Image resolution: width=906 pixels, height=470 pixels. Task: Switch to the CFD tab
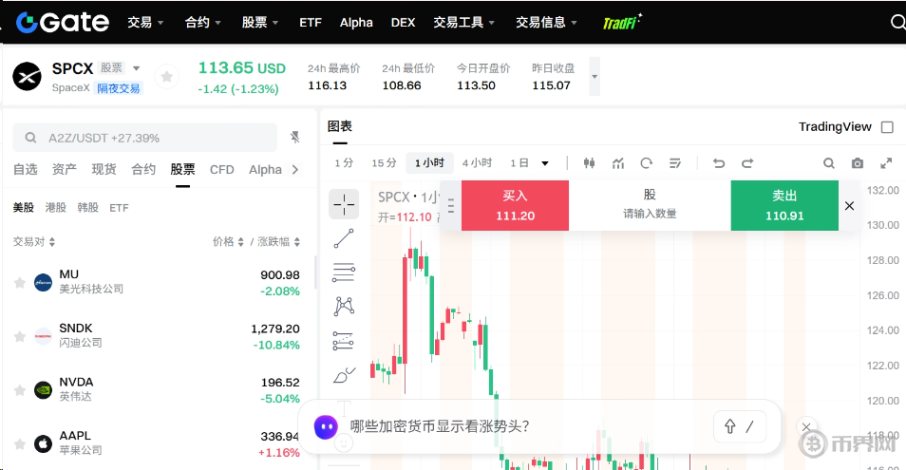tap(222, 170)
